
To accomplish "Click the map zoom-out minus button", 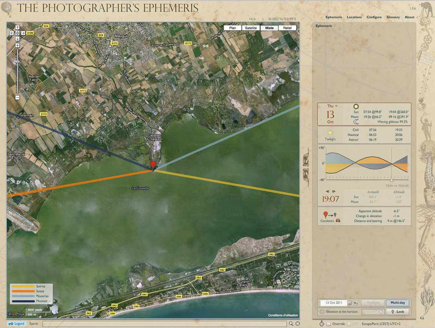I will click(17, 97).
